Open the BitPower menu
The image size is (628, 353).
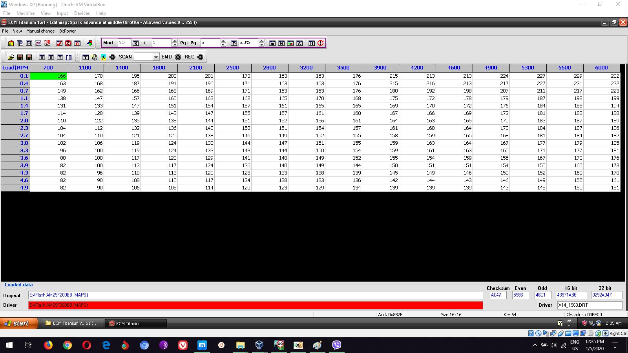click(68, 31)
